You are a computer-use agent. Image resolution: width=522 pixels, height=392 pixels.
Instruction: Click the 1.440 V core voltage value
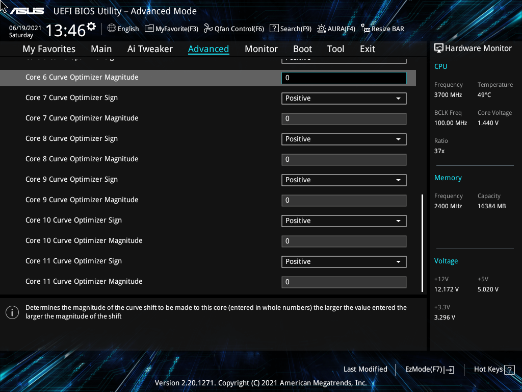pos(488,123)
